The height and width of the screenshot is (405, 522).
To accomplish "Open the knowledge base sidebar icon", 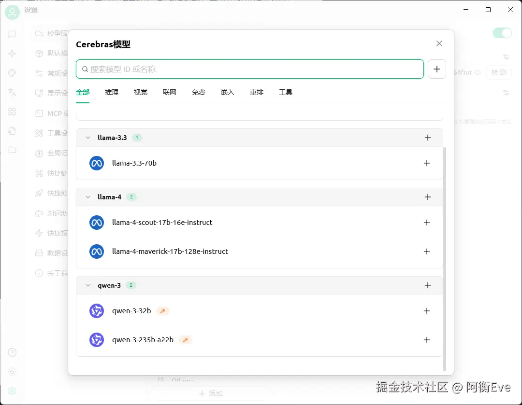I will [12, 131].
